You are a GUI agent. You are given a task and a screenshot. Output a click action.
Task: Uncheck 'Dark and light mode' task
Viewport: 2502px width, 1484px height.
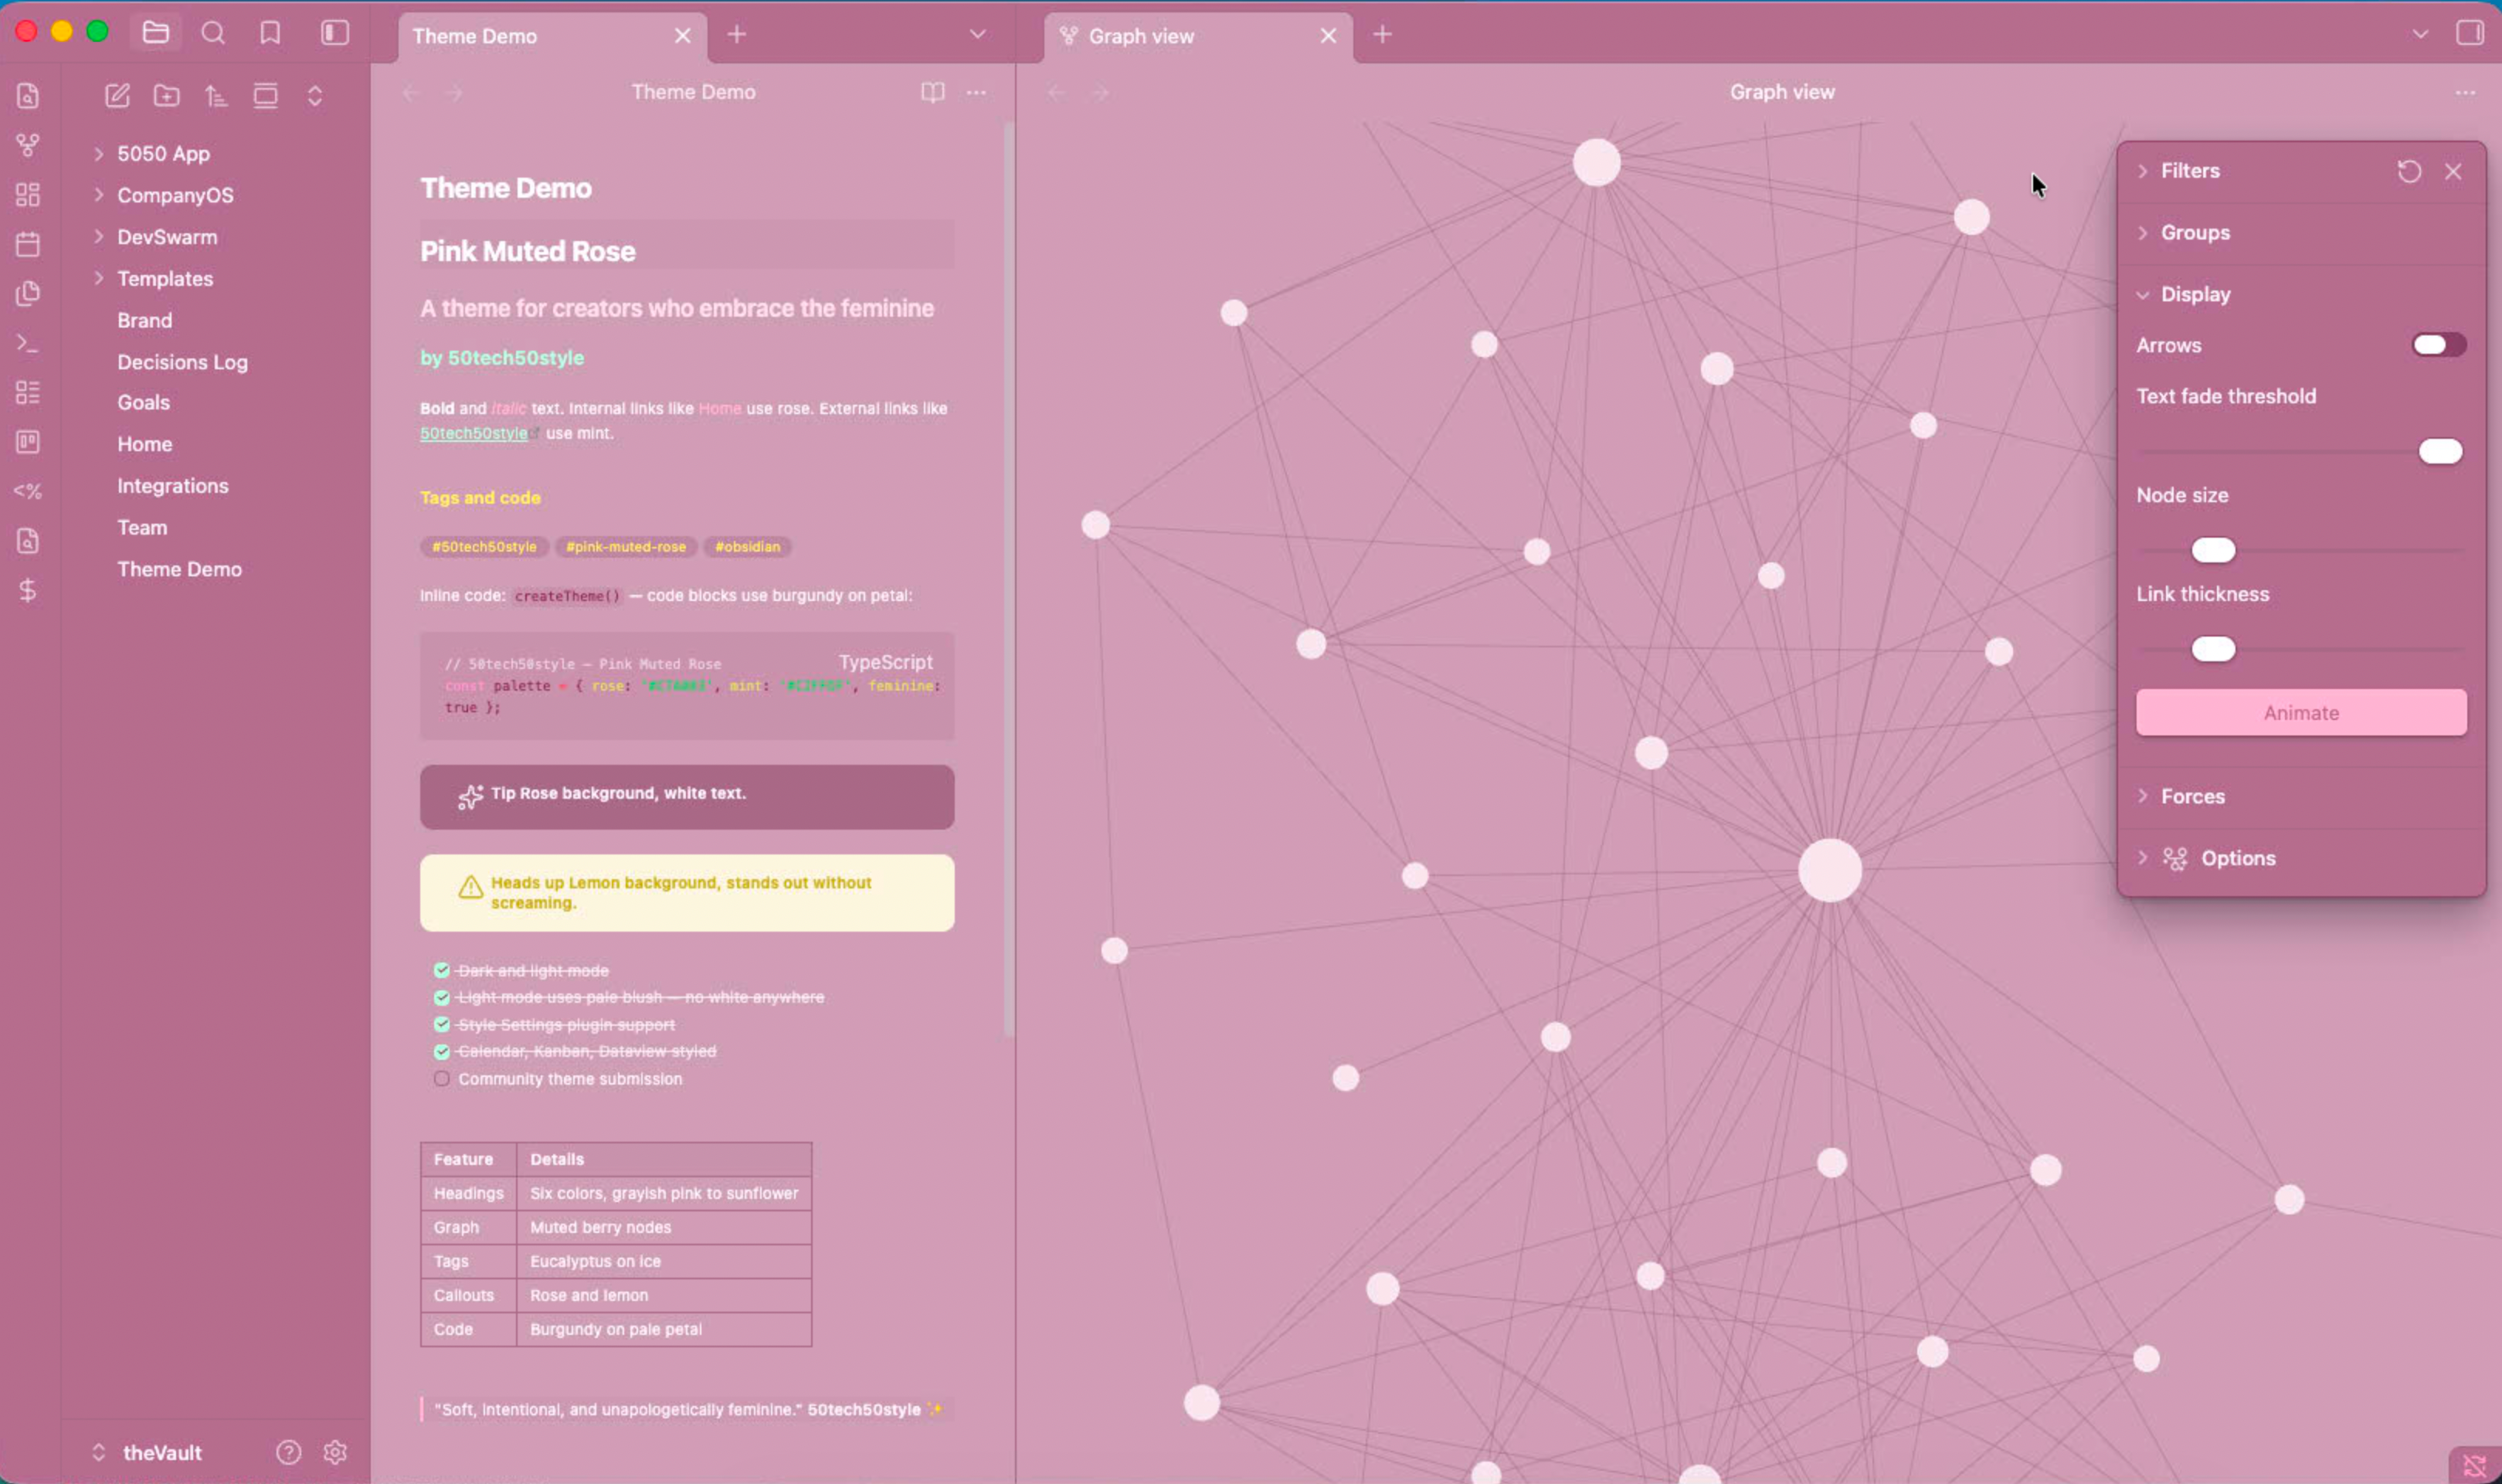coord(441,970)
